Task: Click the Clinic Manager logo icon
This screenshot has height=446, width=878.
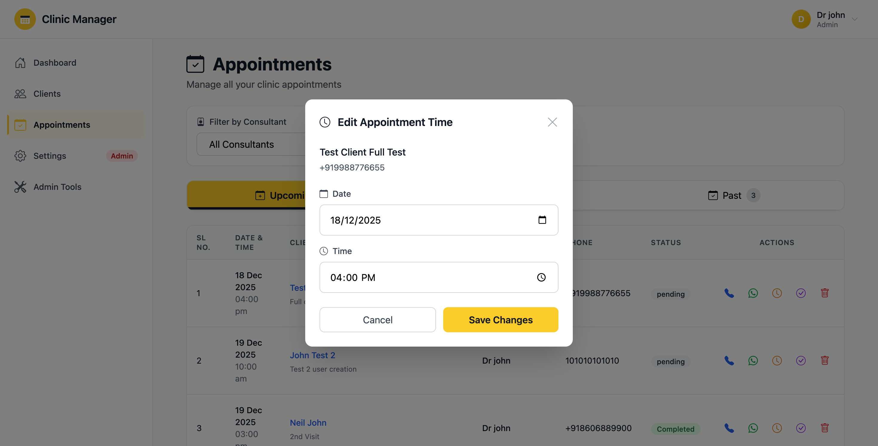Action: pyautogui.click(x=24, y=19)
